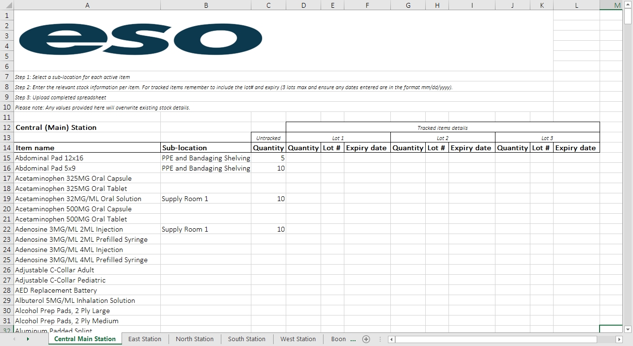The width and height of the screenshot is (633, 346).
Task: Click untracked quantity 5 for Abdominal Pad 12x16
Action: click(x=268, y=158)
